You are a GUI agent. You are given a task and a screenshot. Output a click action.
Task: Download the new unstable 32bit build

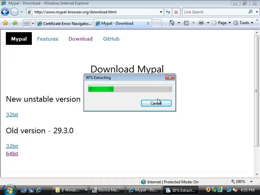pos(12,115)
